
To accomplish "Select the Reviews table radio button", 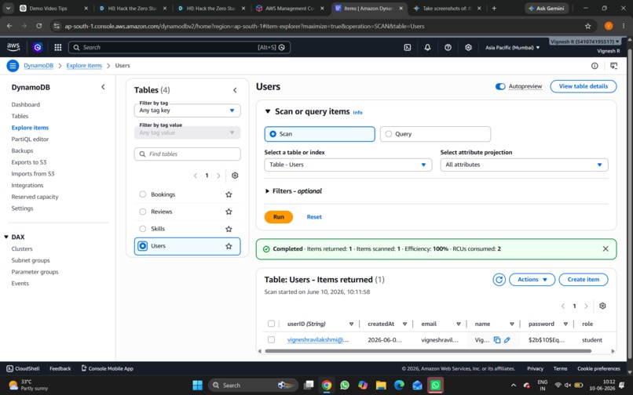I will pos(142,212).
